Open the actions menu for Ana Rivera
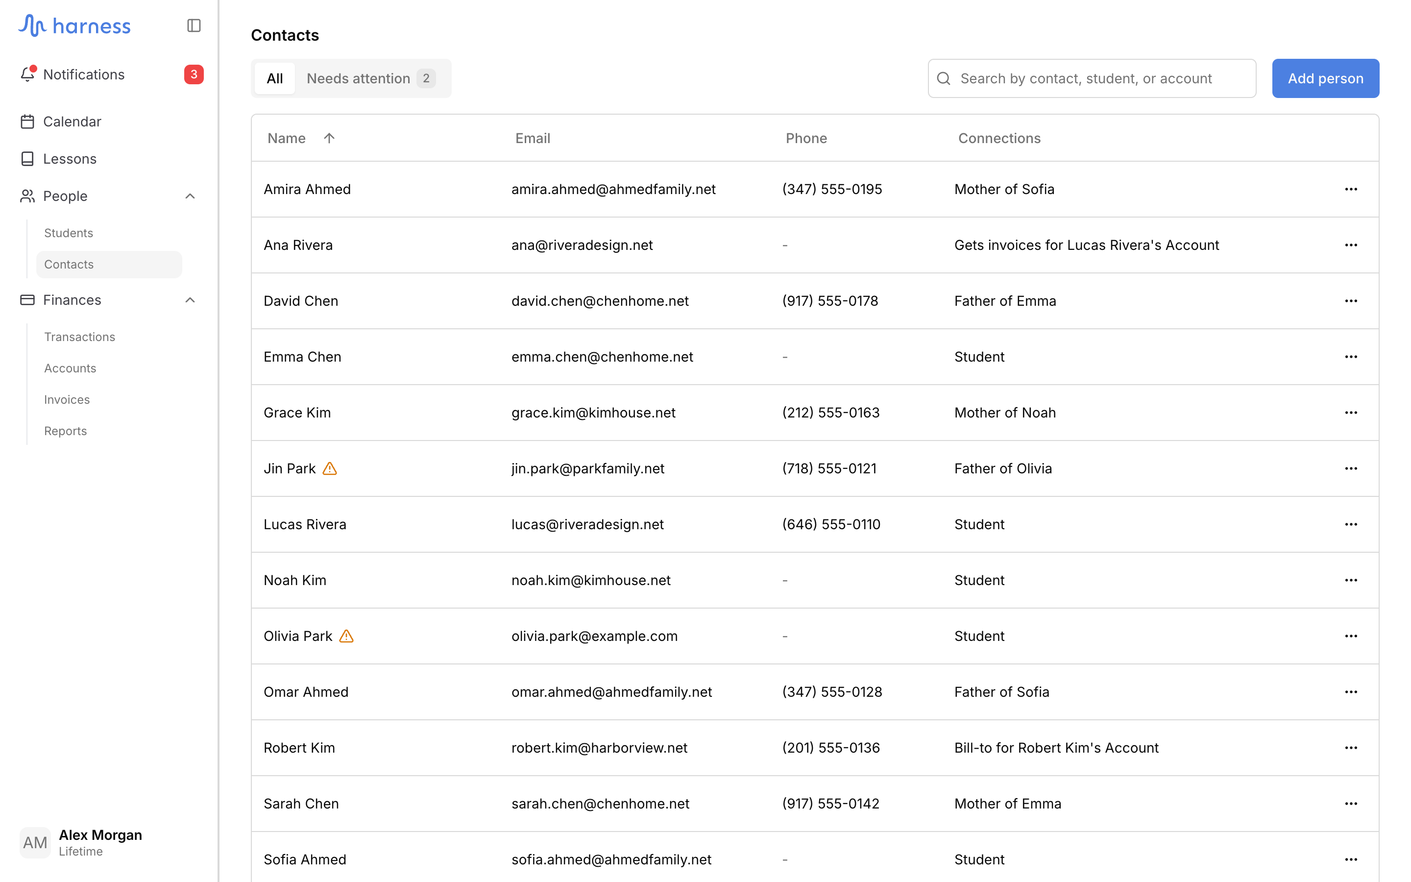Screen dimensions: 1411x882 pos(1351,245)
